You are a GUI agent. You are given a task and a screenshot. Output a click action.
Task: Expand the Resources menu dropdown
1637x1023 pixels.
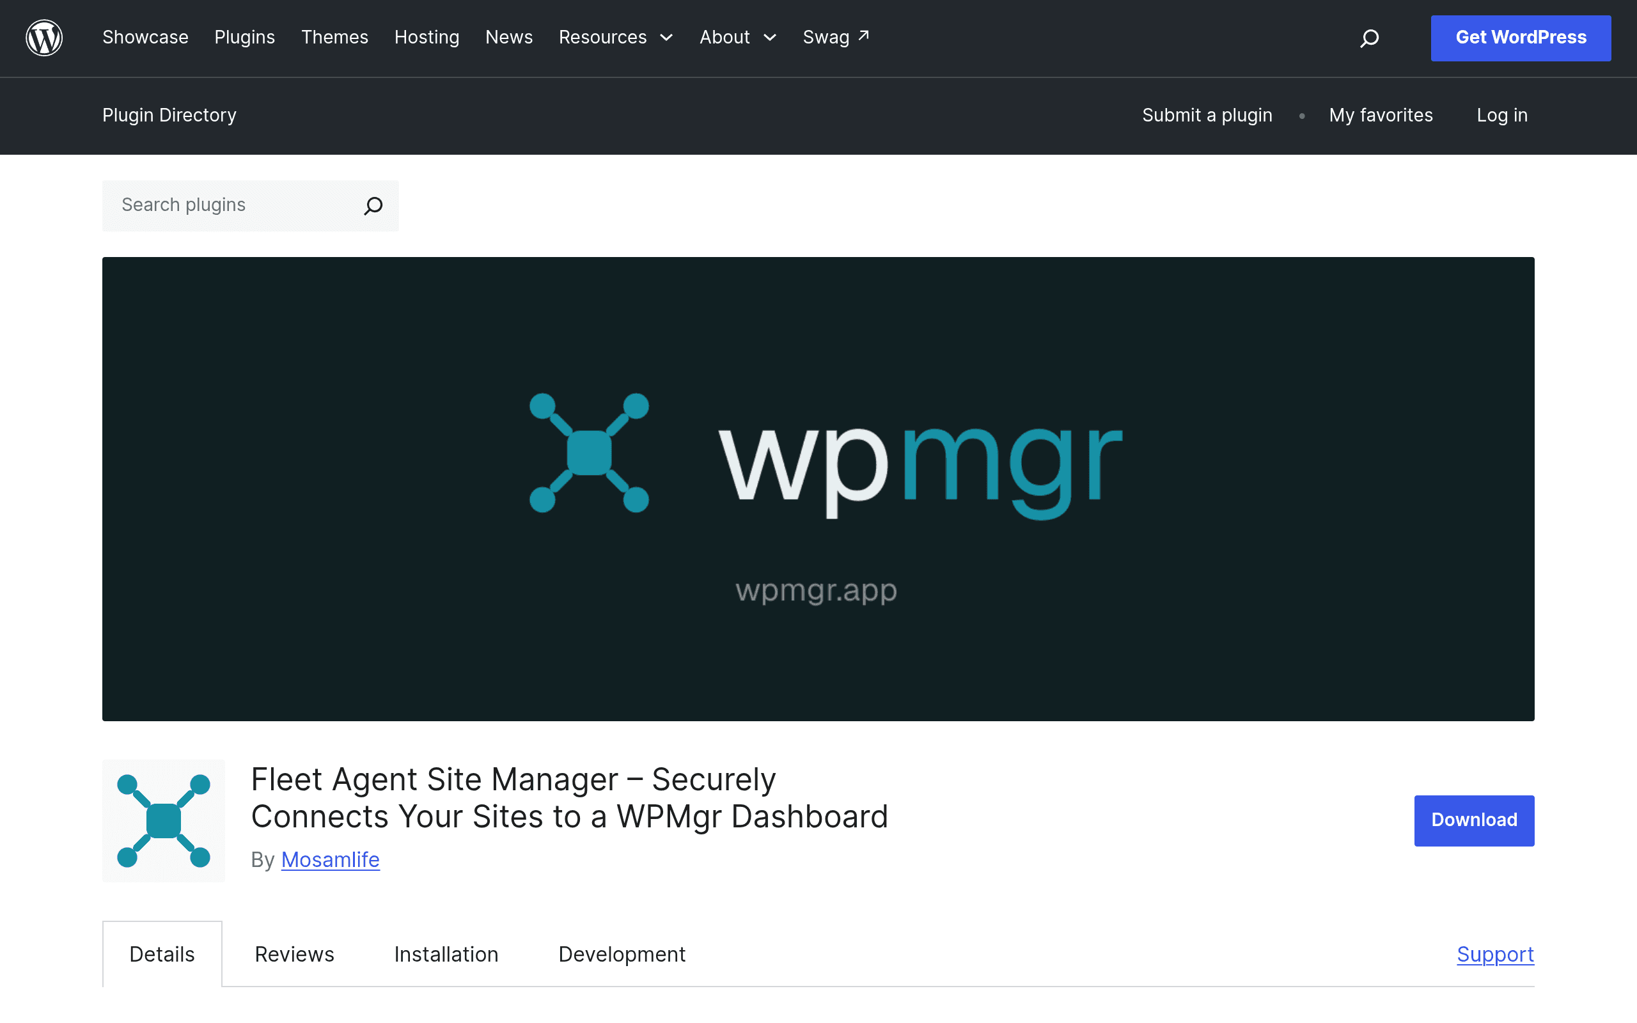[616, 37]
